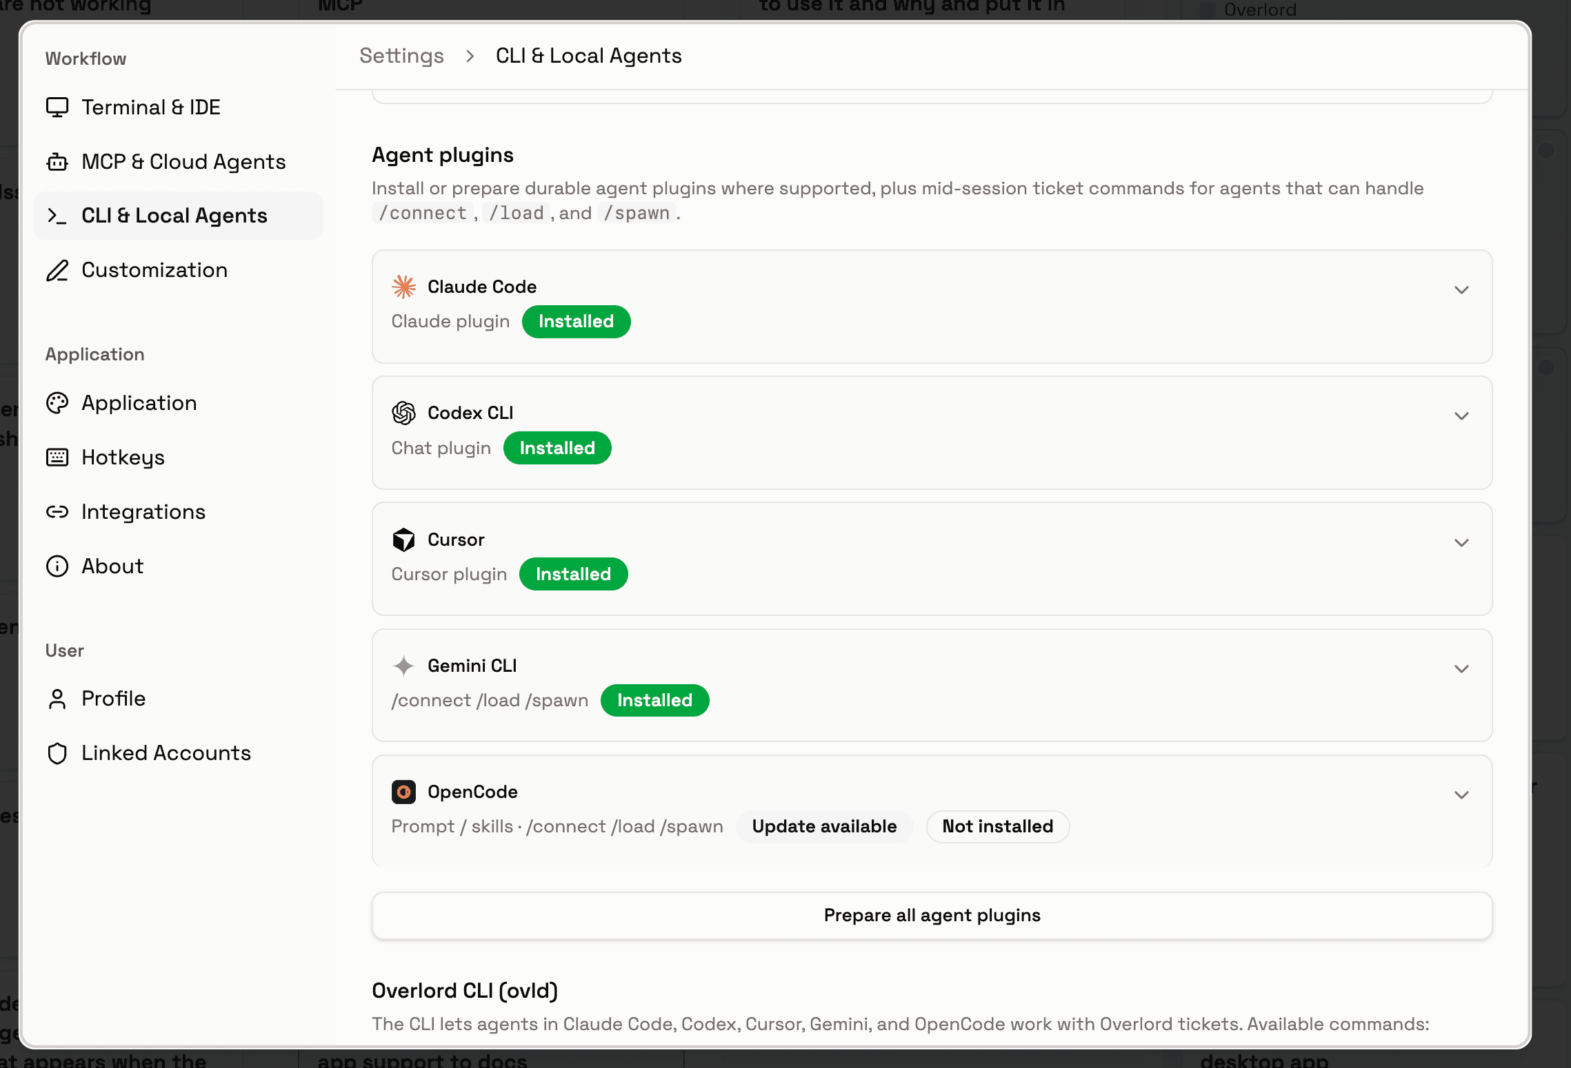Click the Cursor card title
The image size is (1571, 1068).
[x=456, y=540]
